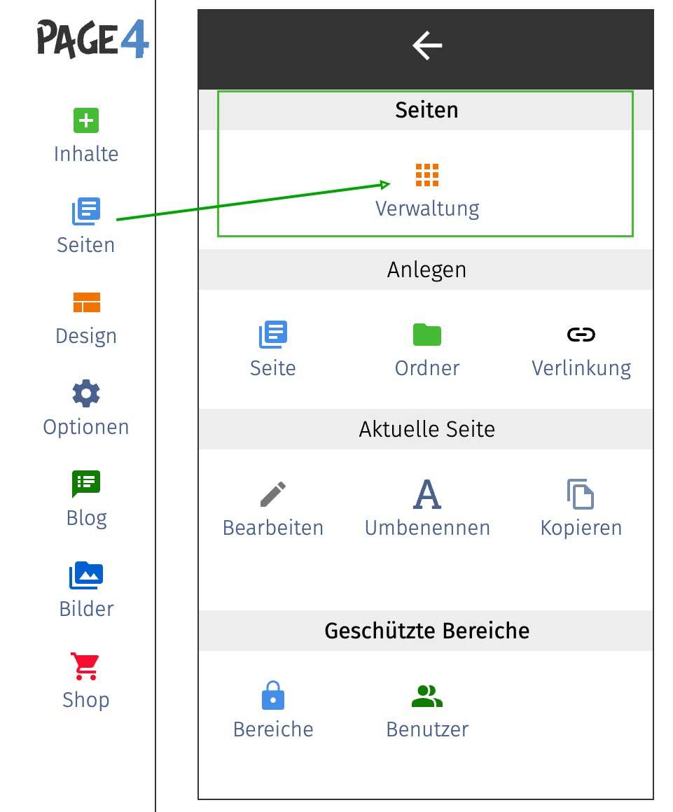The width and height of the screenshot is (673, 812).
Task: Open the Verwaltung grid icon
Action: pyautogui.click(x=426, y=176)
